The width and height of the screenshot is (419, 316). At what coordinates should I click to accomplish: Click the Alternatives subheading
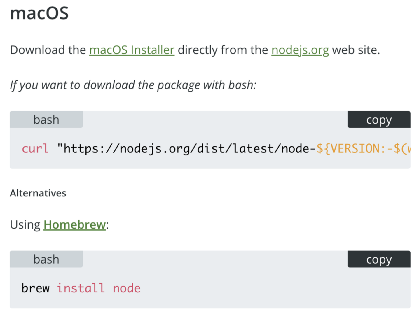pyautogui.click(x=38, y=193)
